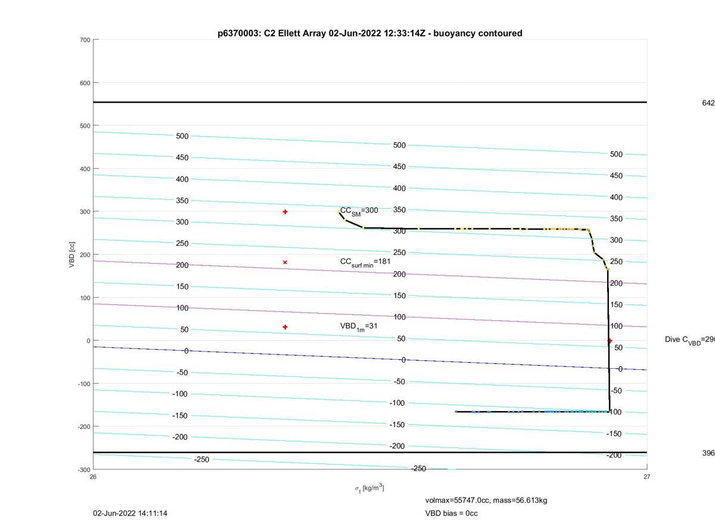The image size is (715, 528).
Task: Click the '396' label beside lower black line
Action: [x=708, y=453]
